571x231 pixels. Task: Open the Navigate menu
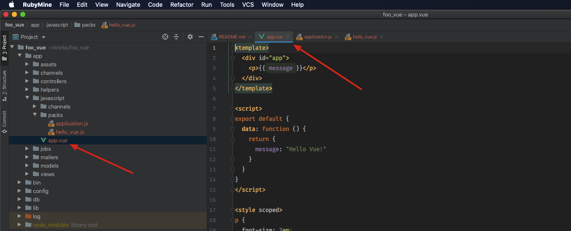128,5
